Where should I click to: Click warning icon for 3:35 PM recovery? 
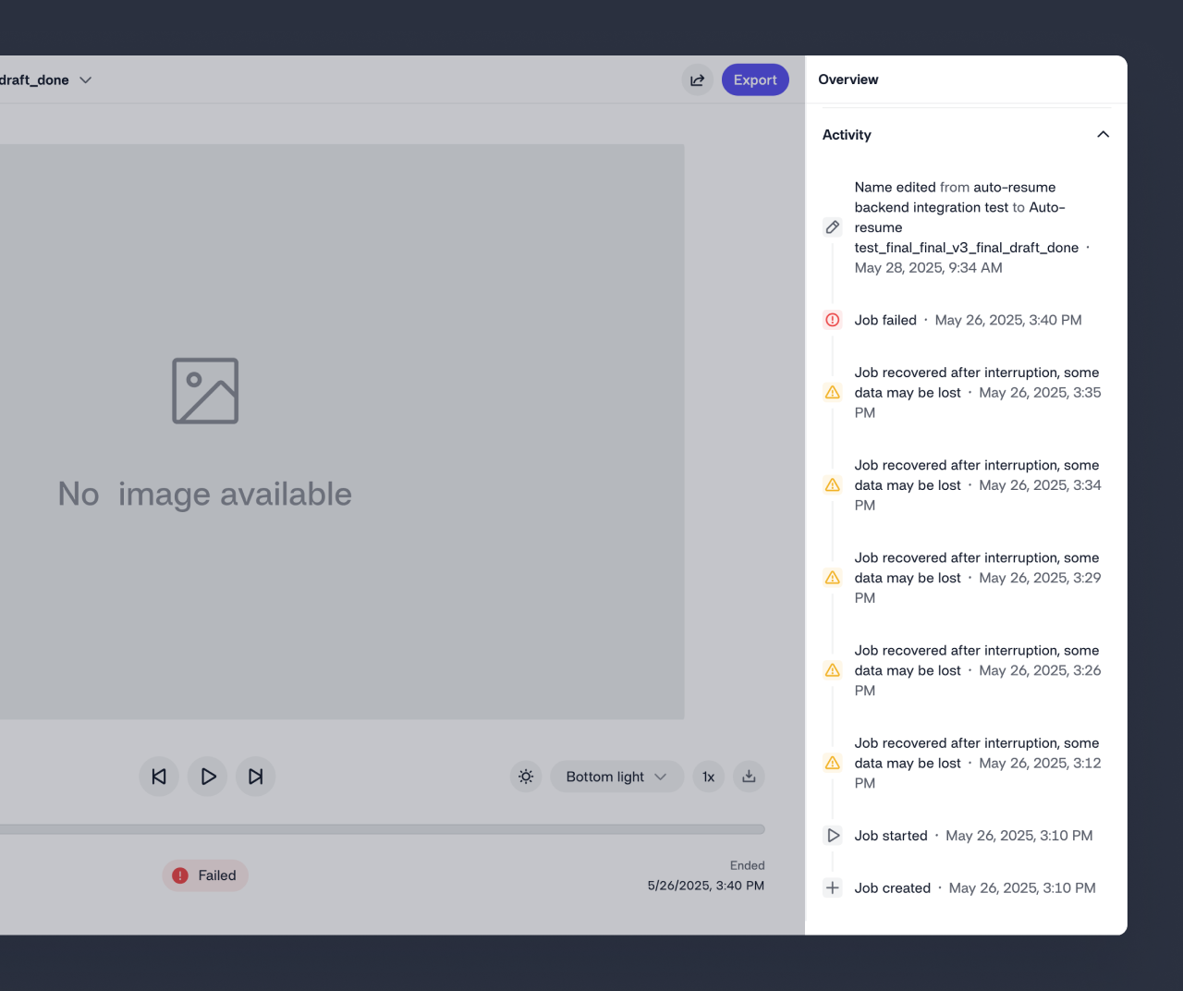click(833, 393)
